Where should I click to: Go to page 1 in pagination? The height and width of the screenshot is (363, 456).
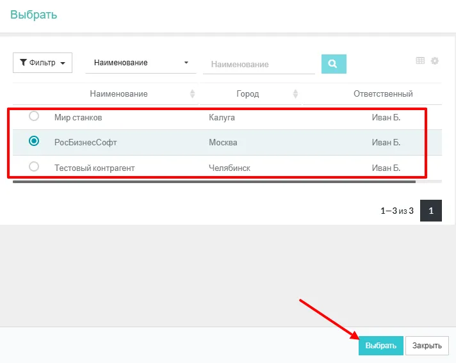[431, 211]
